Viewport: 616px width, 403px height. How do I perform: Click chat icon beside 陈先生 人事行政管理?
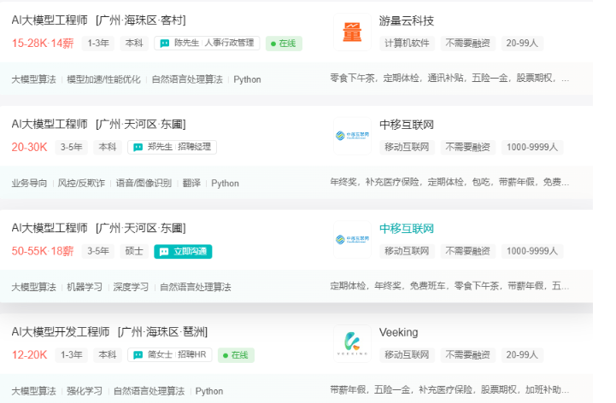click(x=165, y=44)
